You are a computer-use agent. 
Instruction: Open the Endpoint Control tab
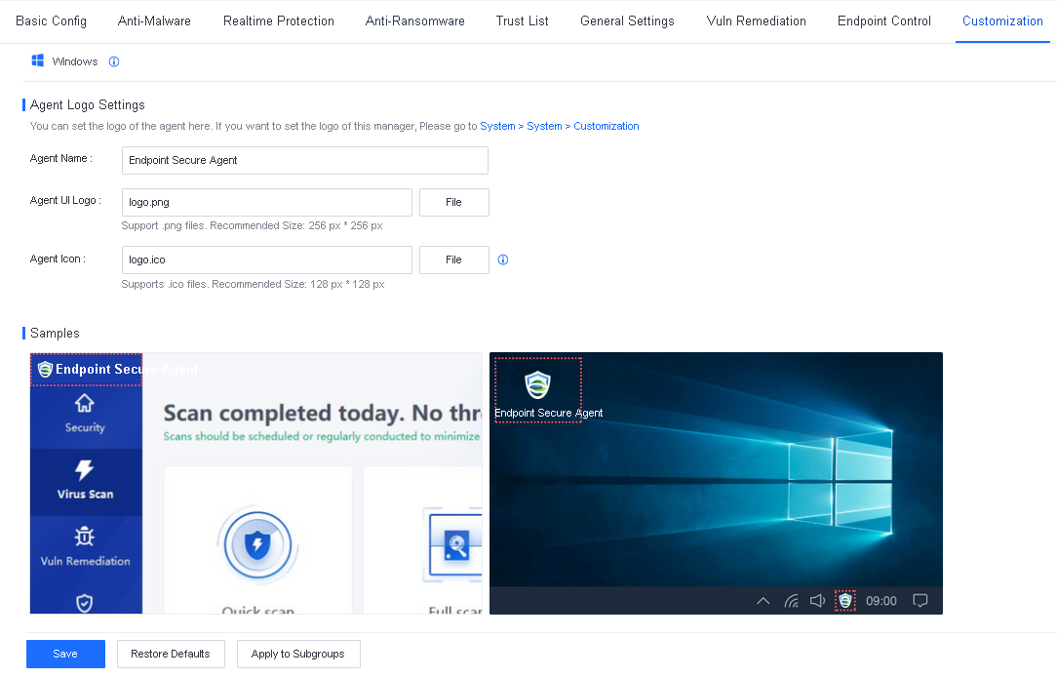coord(883,20)
